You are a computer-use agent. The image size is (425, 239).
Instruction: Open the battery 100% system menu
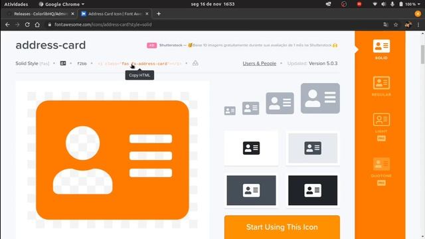click(x=410, y=5)
